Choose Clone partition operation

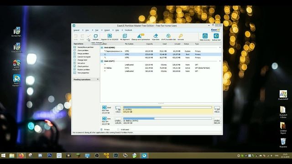coord(83,51)
